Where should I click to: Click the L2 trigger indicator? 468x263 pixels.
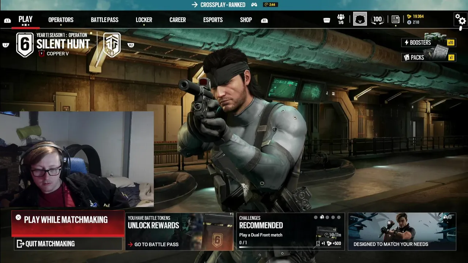[x=5, y=45]
